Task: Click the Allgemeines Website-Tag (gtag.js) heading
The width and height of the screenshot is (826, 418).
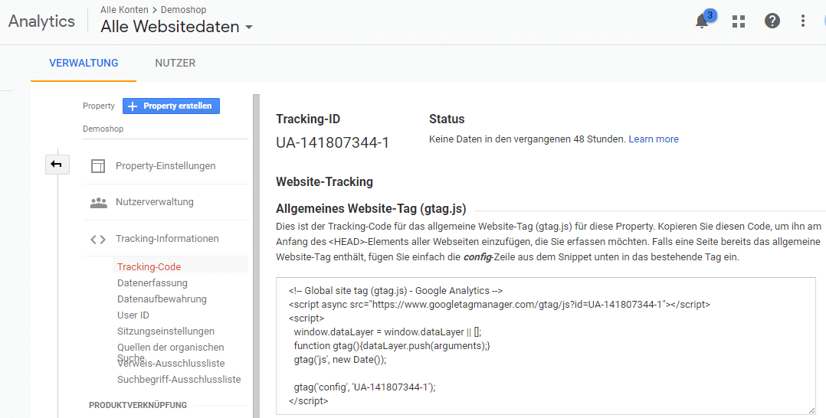Action: pyautogui.click(x=371, y=208)
